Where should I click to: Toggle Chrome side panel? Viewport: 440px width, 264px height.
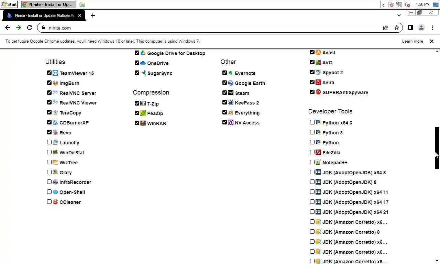(410, 28)
